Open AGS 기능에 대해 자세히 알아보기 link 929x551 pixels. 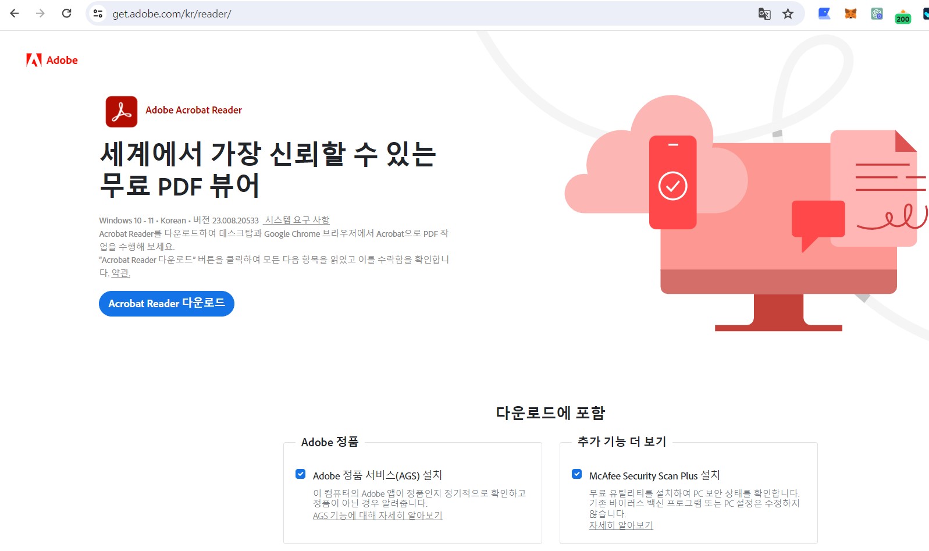(x=378, y=516)
